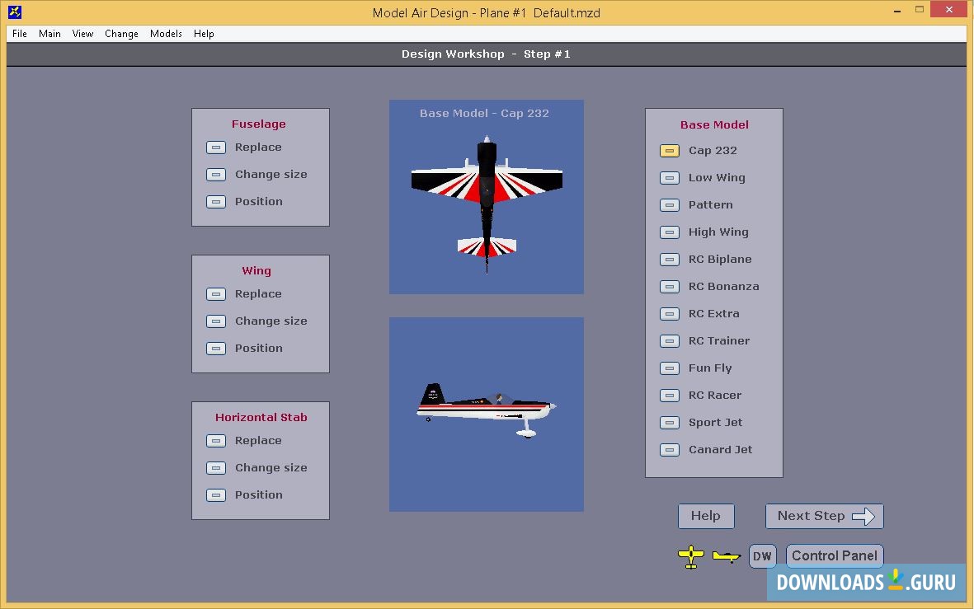974x609 pixels.
Task: Click the Help button
Action: 705,516
